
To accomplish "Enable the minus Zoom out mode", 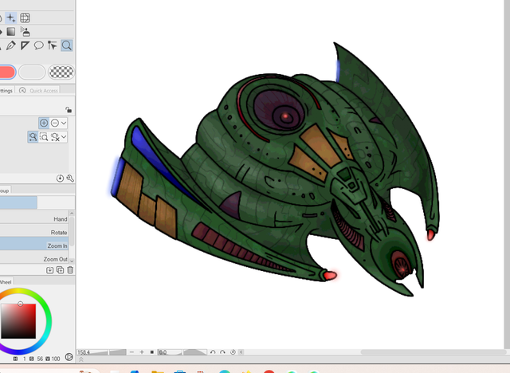I will click(x=55, y=123).
